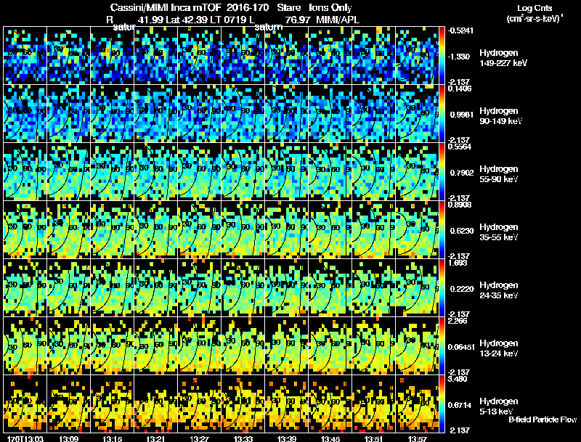Click the '0.1406' colorbar value
Screen dimensions: 581x442
click(x=460, y=89)
